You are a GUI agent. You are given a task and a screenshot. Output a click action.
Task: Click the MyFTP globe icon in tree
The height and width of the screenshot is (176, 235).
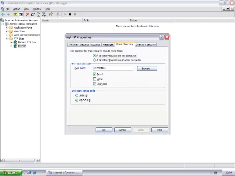coord(15,46)
